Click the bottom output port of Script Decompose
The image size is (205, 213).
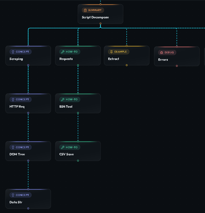click(101, 24)
